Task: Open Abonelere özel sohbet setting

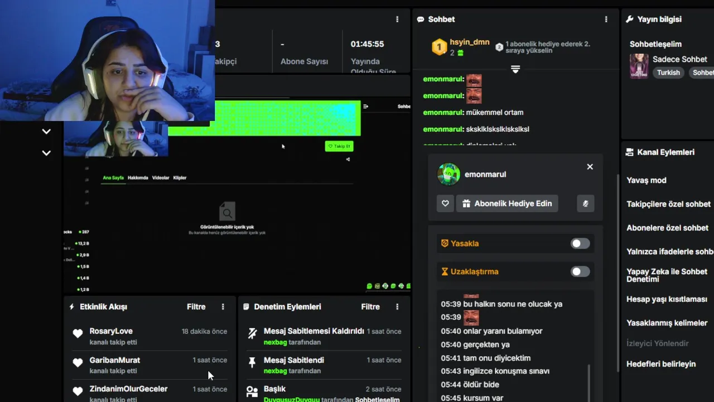Action: (667, 228)
